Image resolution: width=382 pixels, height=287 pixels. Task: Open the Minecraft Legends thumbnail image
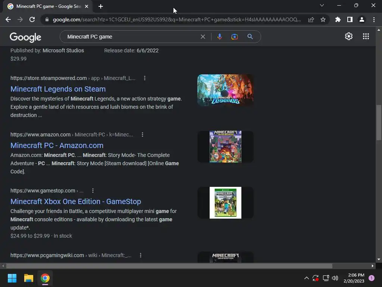[225, 90]
